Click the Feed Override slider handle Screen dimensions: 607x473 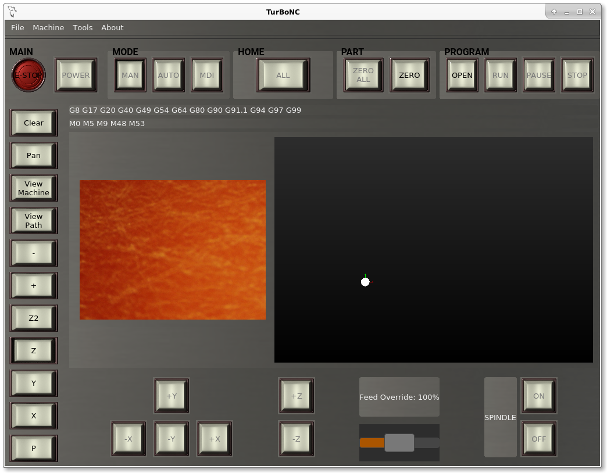pos(399,443)
